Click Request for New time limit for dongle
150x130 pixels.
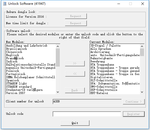76,23
